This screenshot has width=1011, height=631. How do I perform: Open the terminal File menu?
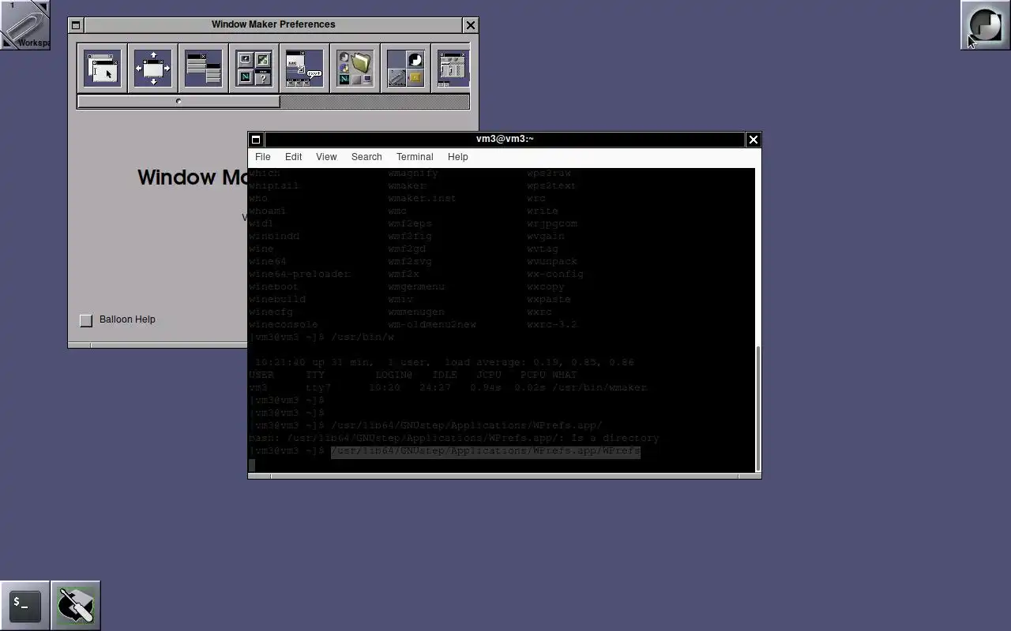[x=263, y=157]
